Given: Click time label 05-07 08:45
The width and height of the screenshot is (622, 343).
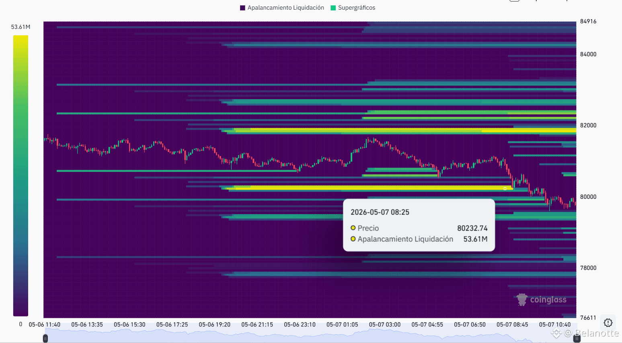Looking at the screenshot, I should pos(512,325).
